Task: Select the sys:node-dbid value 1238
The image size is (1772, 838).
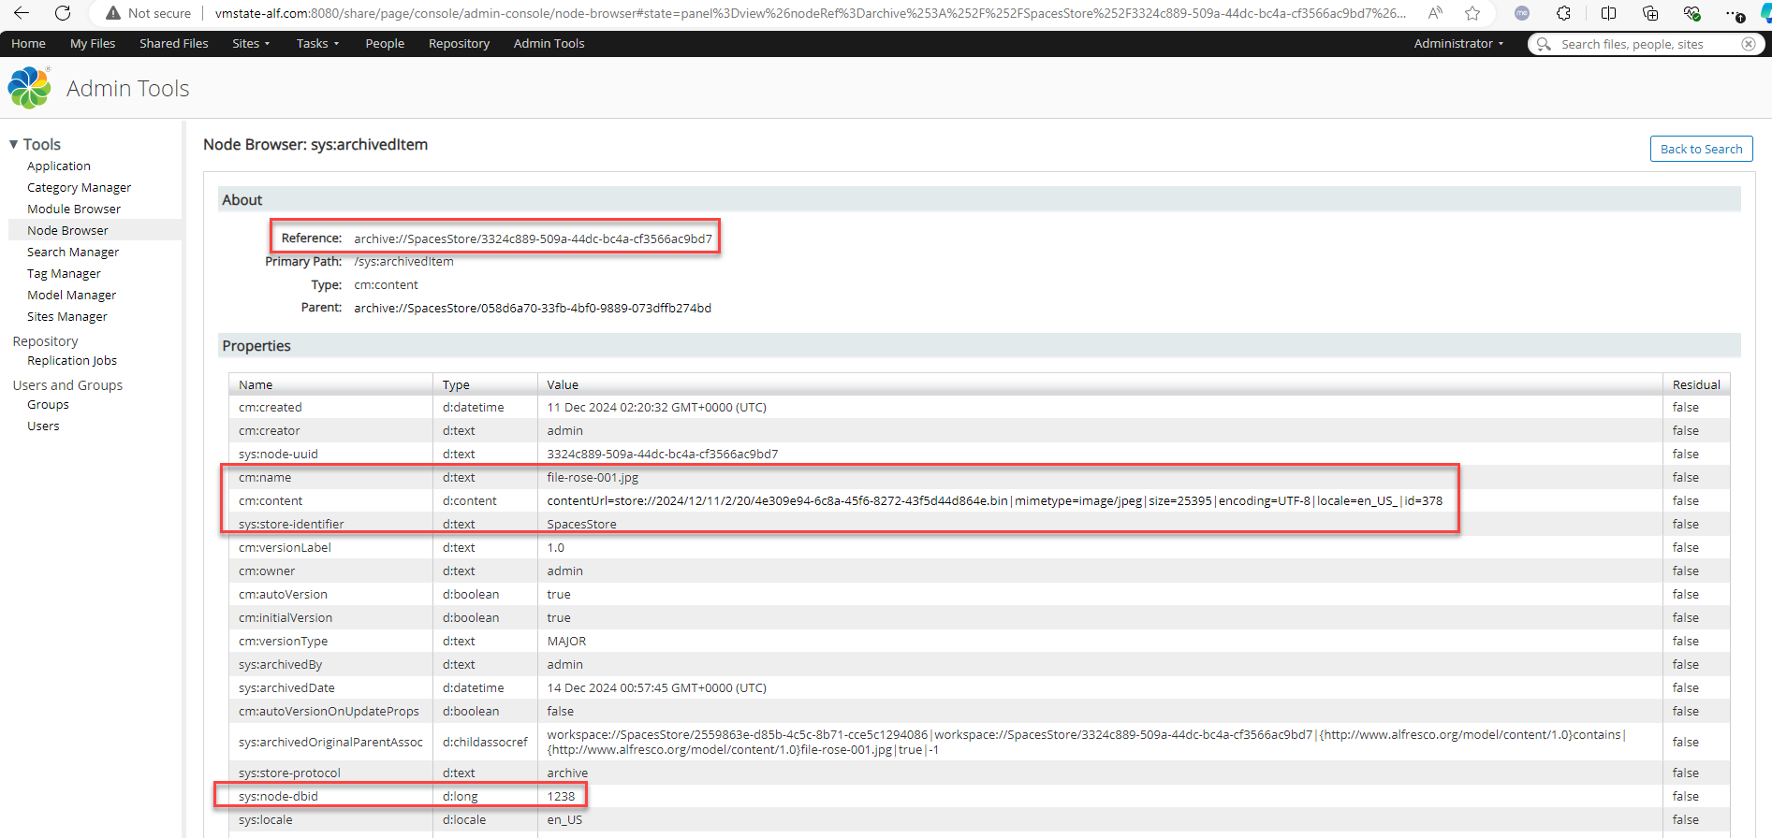Action: 561,796
